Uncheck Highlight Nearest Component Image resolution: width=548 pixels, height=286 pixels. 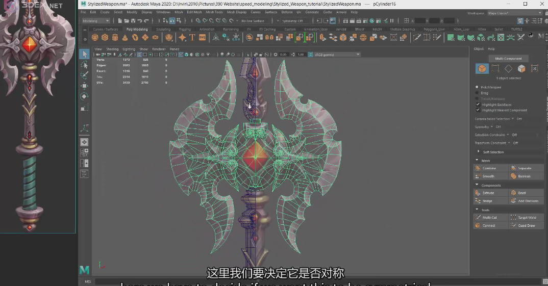point(478,110)
